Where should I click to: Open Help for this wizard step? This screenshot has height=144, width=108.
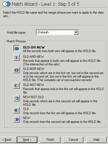96,140
